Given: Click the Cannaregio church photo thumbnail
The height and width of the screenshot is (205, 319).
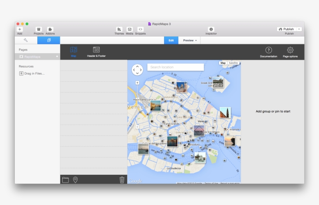Looking at the screenshot, I should (182, 87).
